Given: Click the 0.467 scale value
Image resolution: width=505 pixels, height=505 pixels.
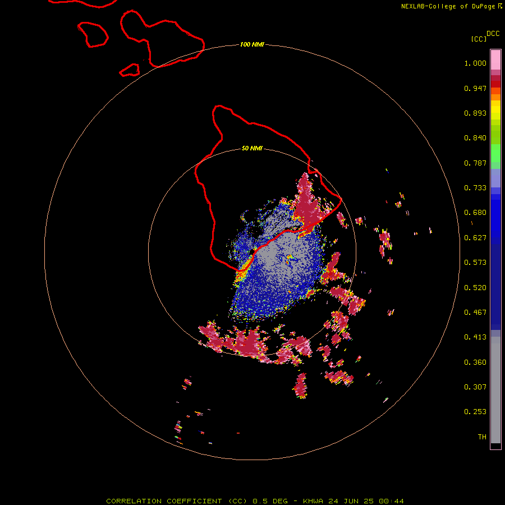Looking at the screenshot, I should click(475, 313).
